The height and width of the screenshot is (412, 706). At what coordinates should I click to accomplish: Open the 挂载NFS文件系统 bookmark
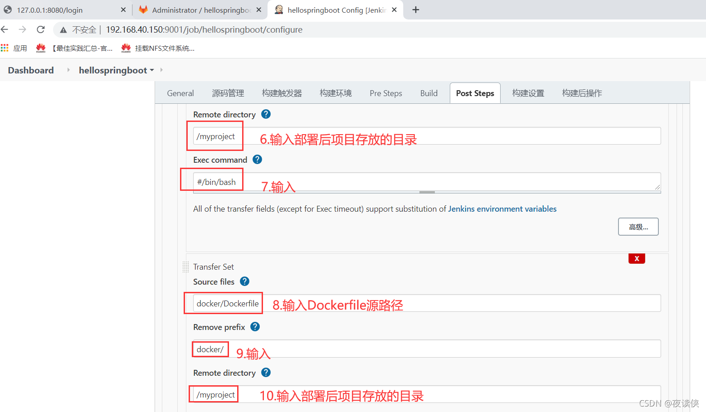click(158, 48)
